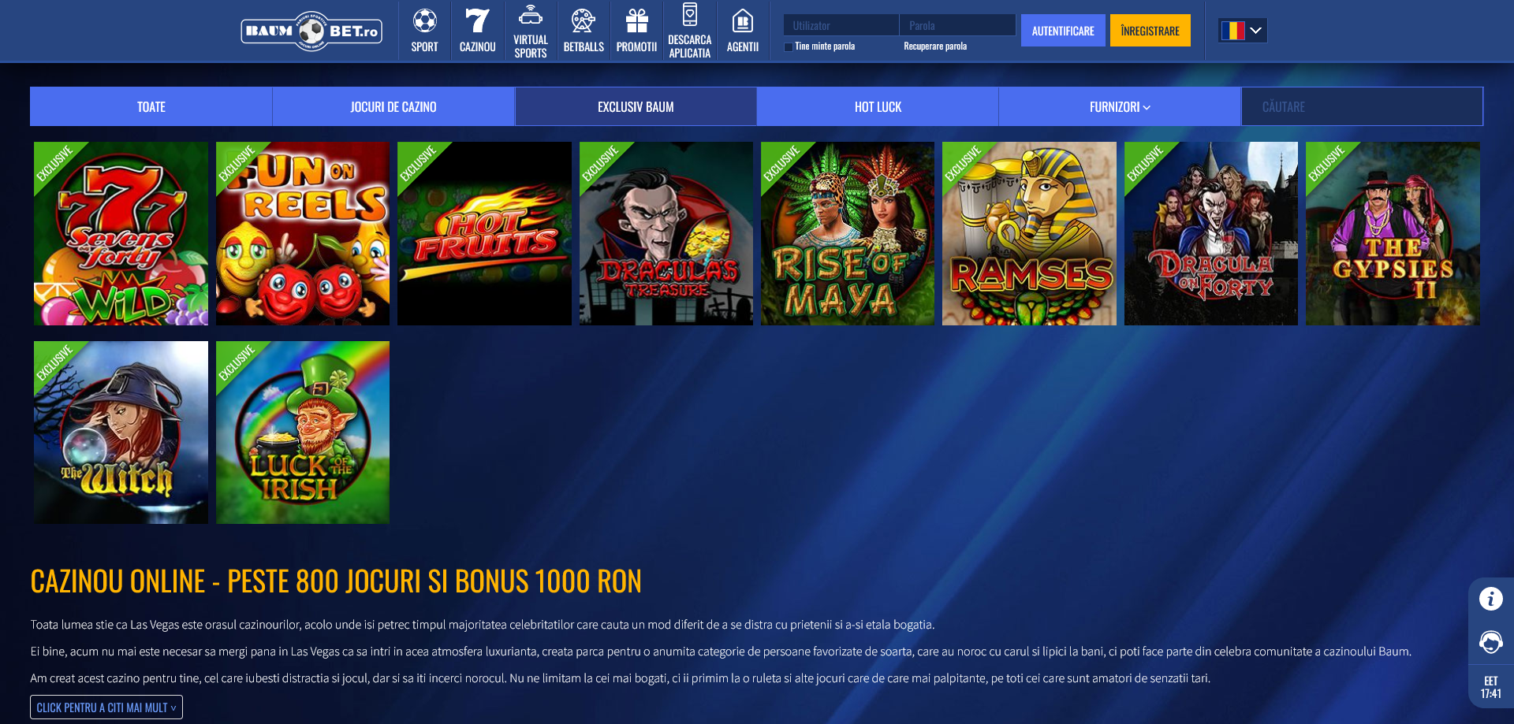Viewport: 1514px width, 724px height.
Task: Open the Descarca Aplicatia phone icon
Action: [690, 14]
